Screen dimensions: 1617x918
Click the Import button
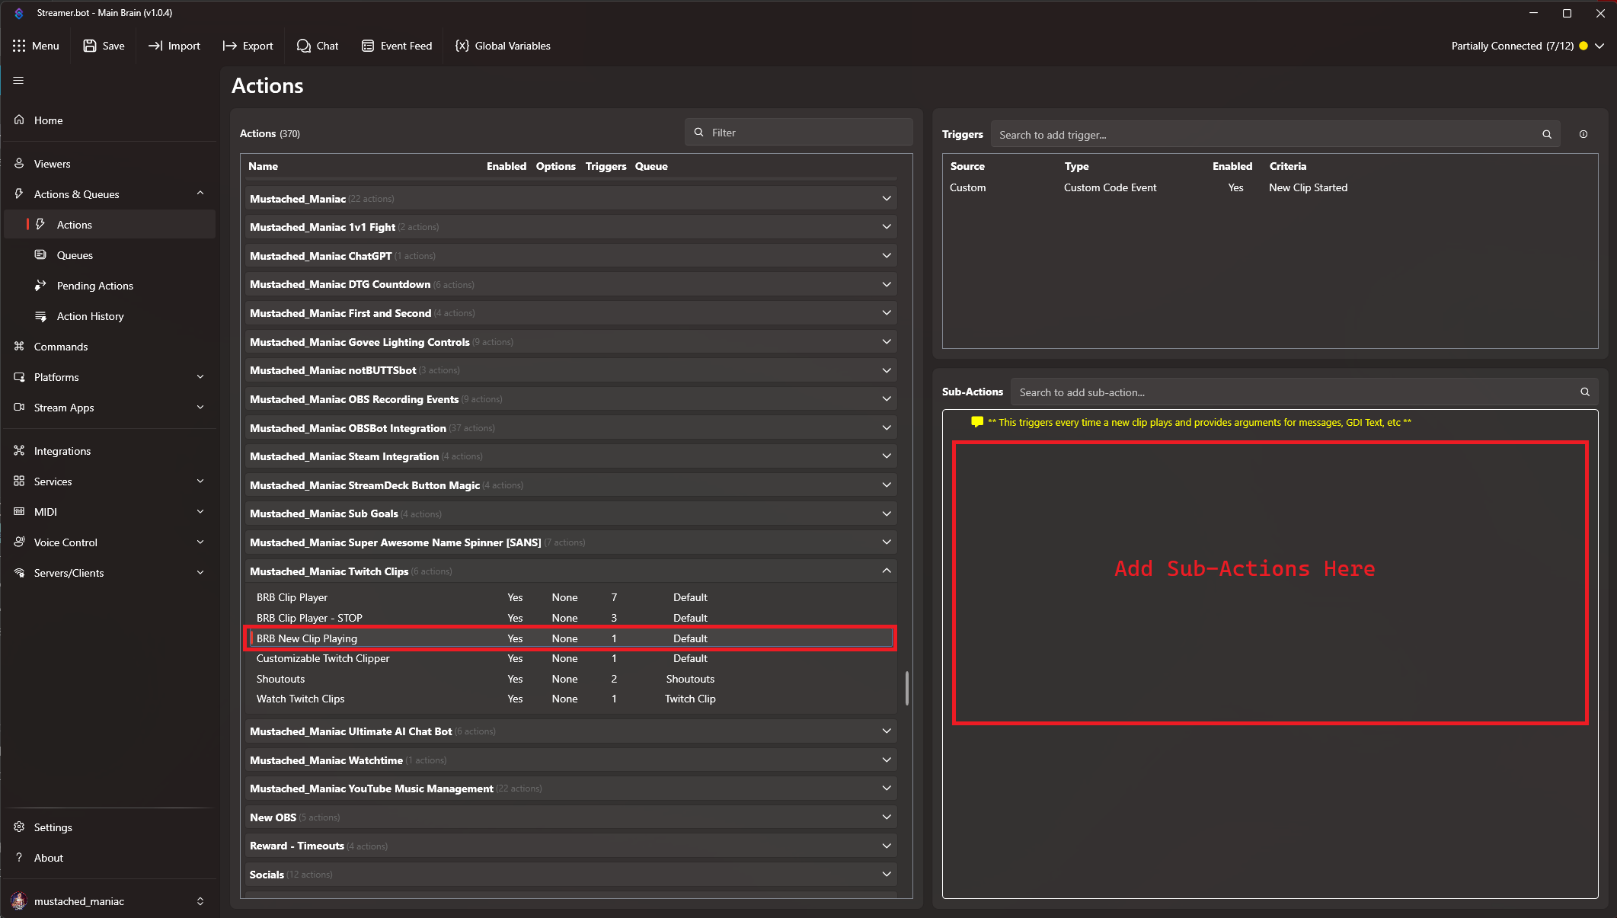(174, 46)
